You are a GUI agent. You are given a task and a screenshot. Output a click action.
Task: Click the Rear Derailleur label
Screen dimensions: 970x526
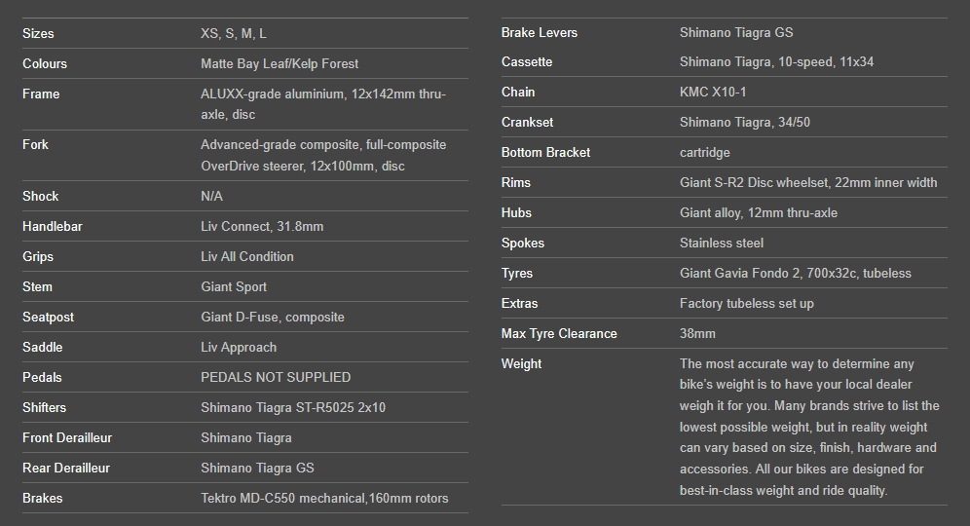pos(66,468)
